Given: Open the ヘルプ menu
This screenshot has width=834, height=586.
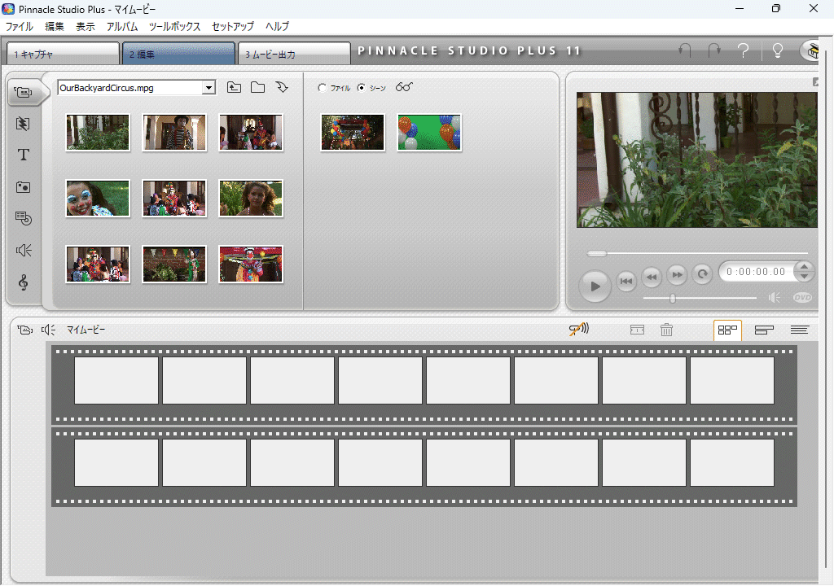Looking at the screenshot, I should point(277,27).
